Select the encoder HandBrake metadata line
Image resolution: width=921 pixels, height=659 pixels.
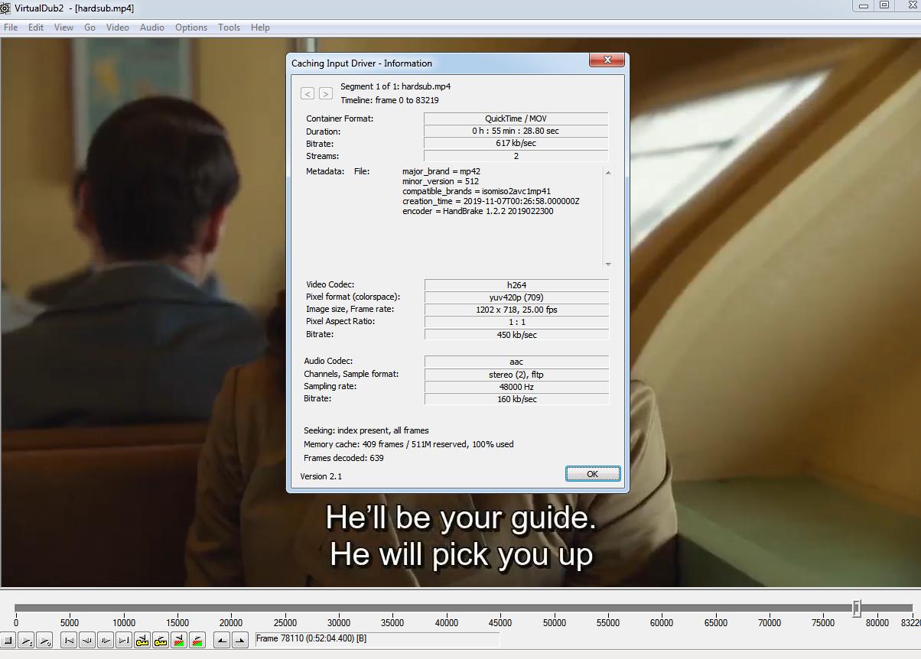[x=478, y=211]
